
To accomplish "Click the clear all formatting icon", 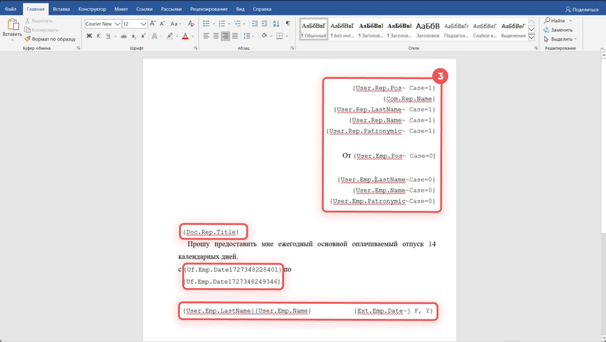I will [x=191, y=24].
